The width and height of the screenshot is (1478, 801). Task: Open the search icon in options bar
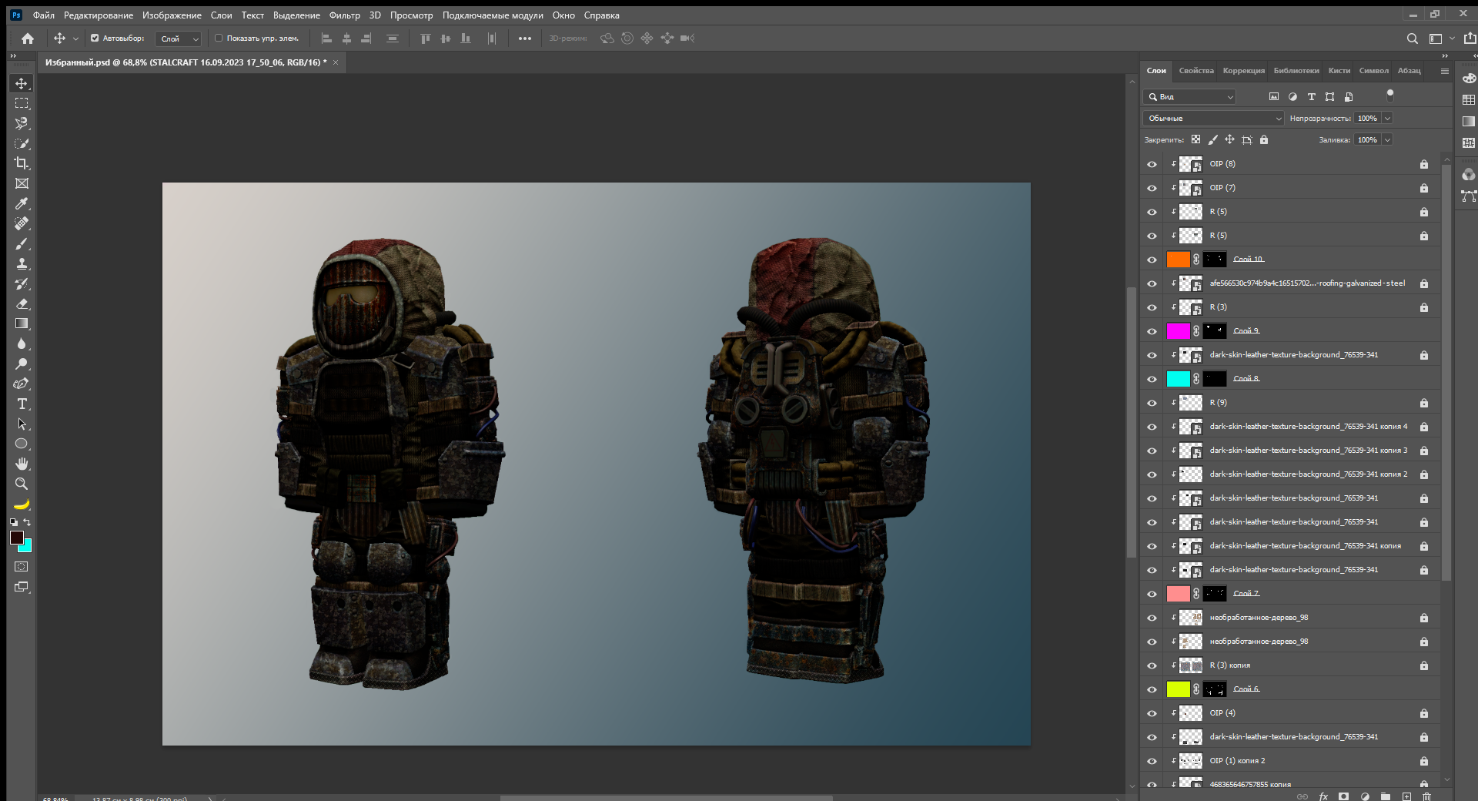click(1412, 39)
